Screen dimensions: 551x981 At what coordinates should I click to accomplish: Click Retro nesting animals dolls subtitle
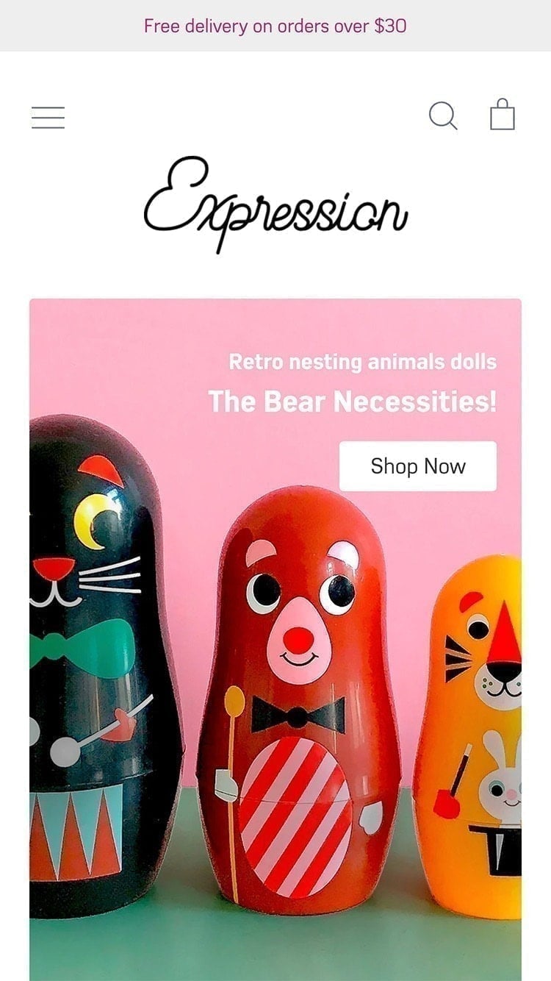point(363,362)
